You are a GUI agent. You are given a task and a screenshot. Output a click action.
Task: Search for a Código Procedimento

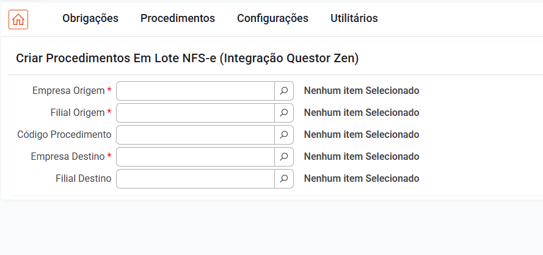[x=284, y=135]
